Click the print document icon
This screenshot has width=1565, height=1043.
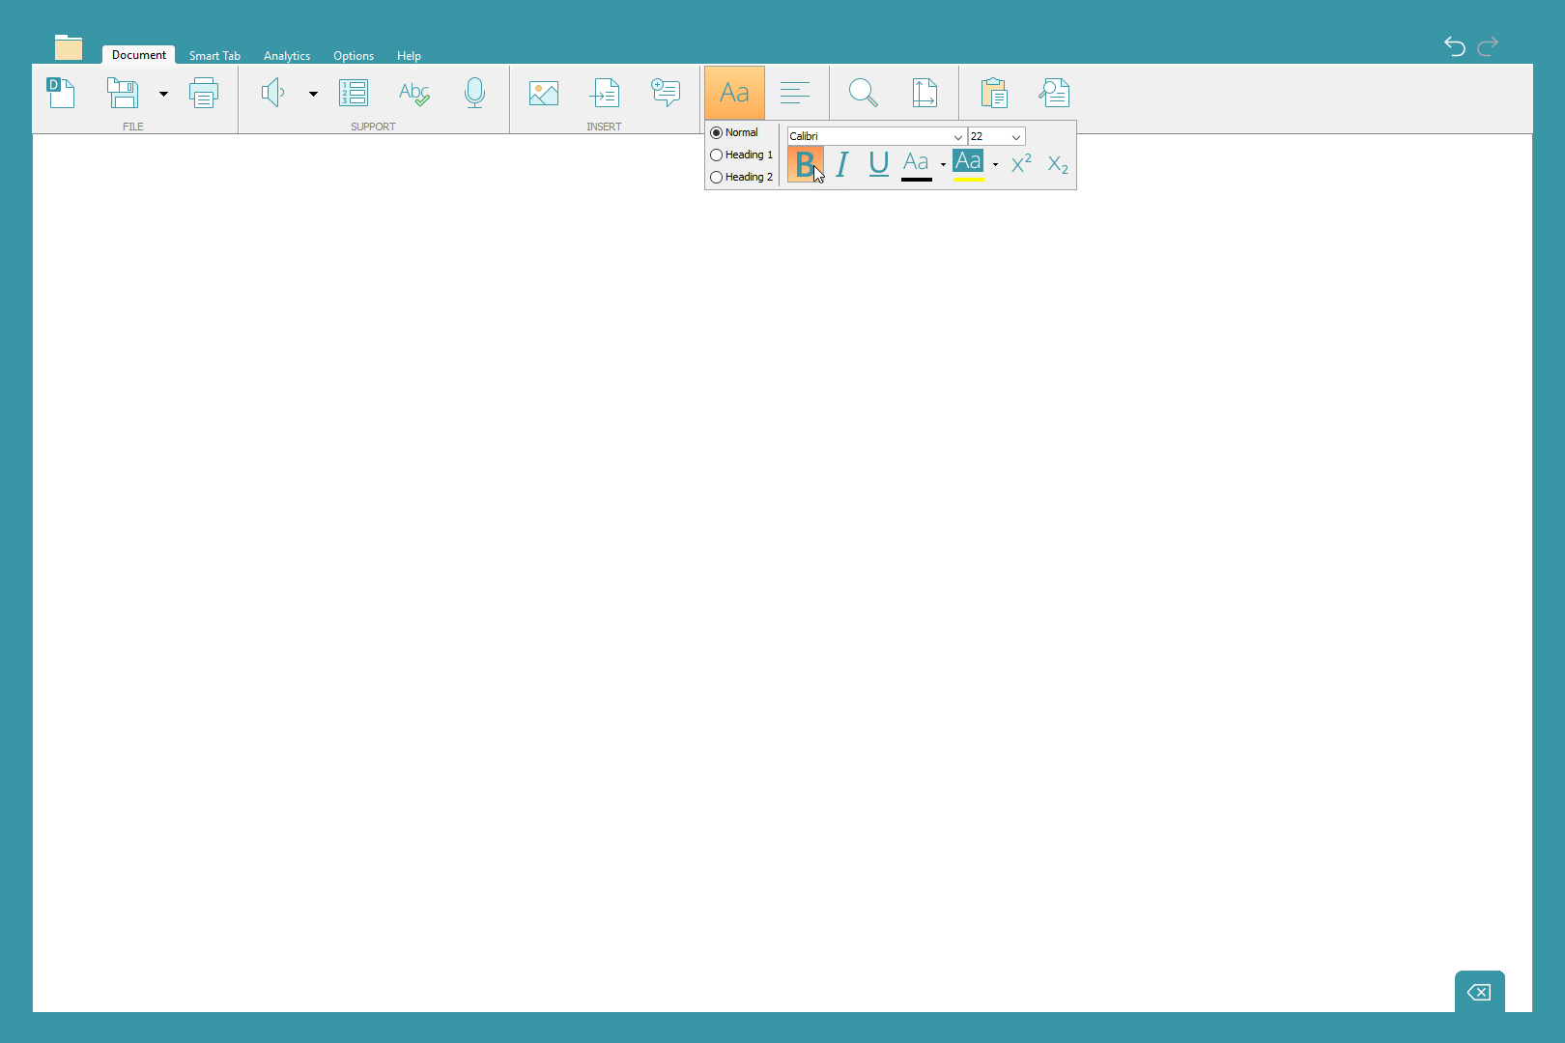click(204, 93)
